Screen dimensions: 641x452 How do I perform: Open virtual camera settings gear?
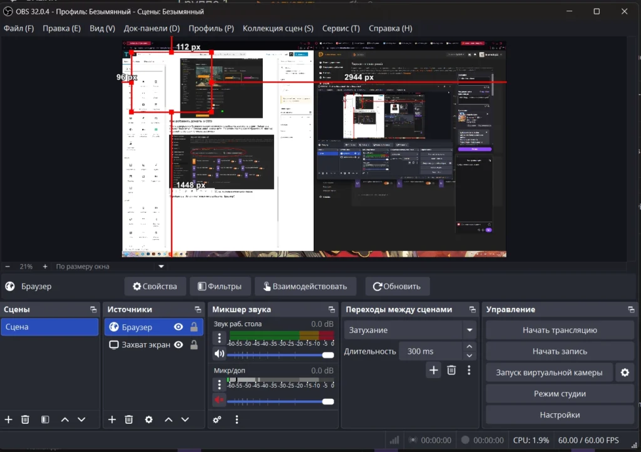click(x=624, y=373)
